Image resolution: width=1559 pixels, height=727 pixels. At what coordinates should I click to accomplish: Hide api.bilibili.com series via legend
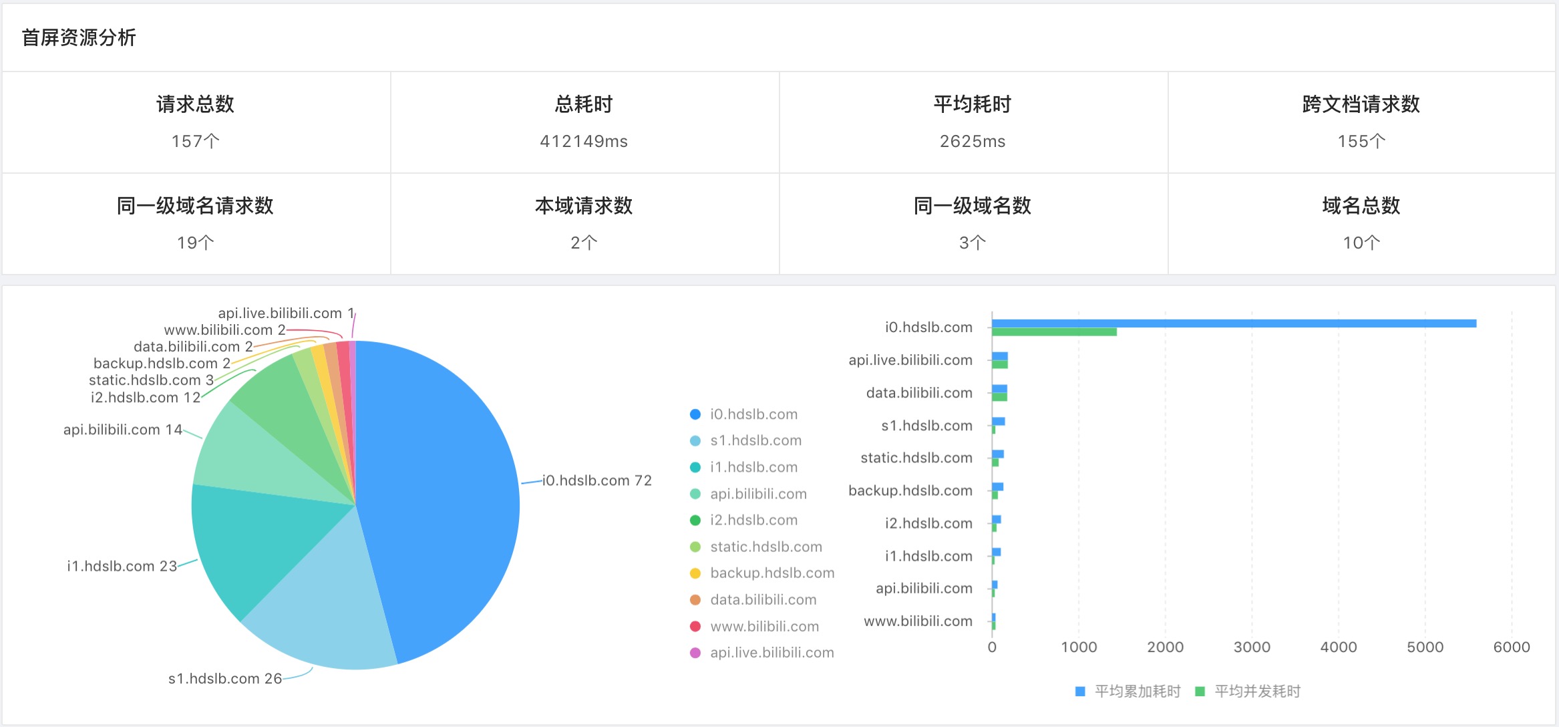(757, 494)
